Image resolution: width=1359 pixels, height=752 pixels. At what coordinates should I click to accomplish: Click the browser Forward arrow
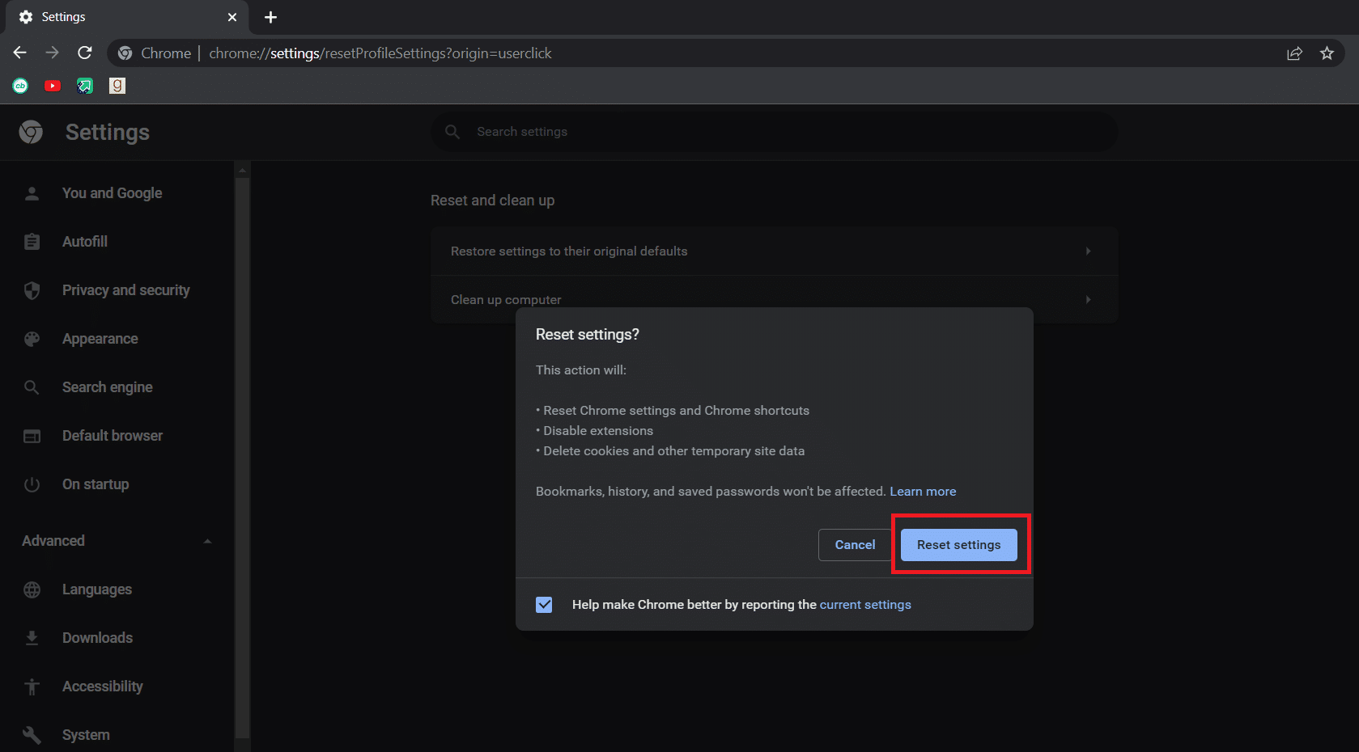tap(52, 53)
